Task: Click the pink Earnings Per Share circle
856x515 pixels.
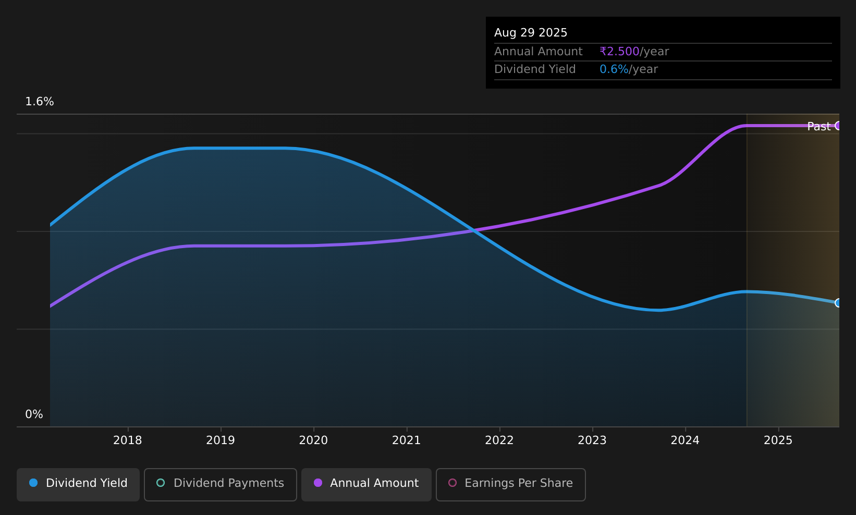Action: (453, 483)
